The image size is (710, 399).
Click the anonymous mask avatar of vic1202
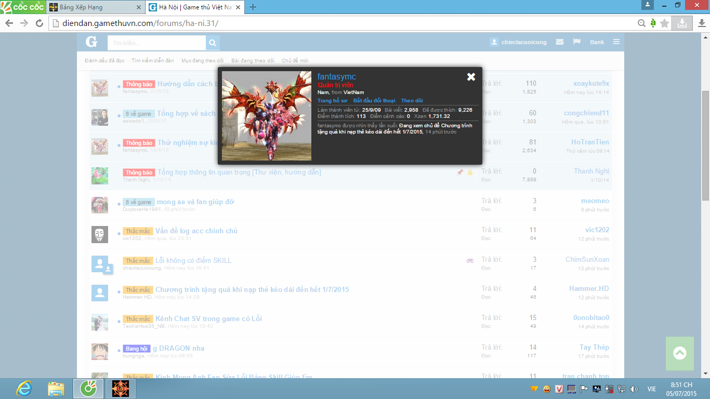(100, 234)
